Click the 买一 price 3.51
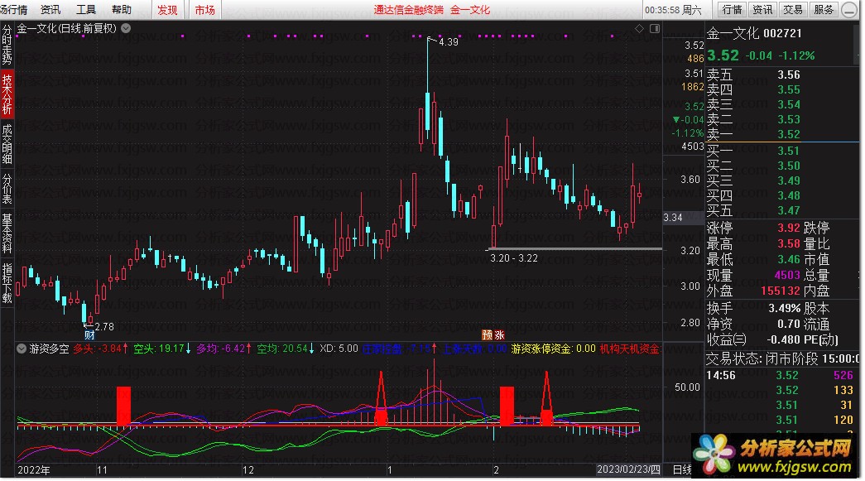 (789, 151)
